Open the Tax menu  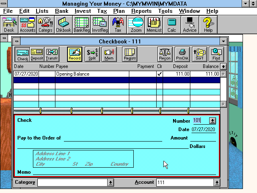click(x=102, y=11)
